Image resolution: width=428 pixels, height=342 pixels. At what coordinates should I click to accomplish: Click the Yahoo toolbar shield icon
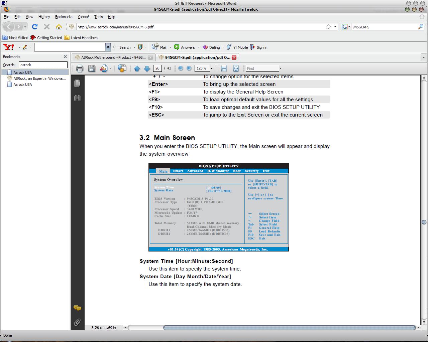(140, 47)
